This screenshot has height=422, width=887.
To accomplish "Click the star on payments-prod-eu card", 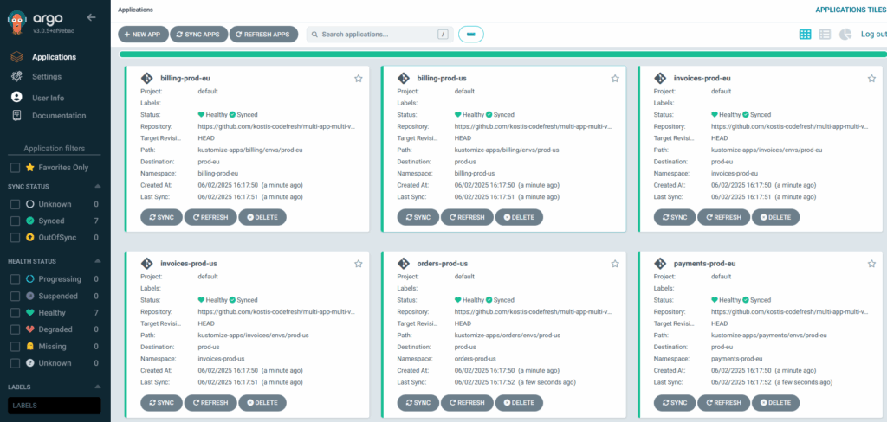I will 871,263.
